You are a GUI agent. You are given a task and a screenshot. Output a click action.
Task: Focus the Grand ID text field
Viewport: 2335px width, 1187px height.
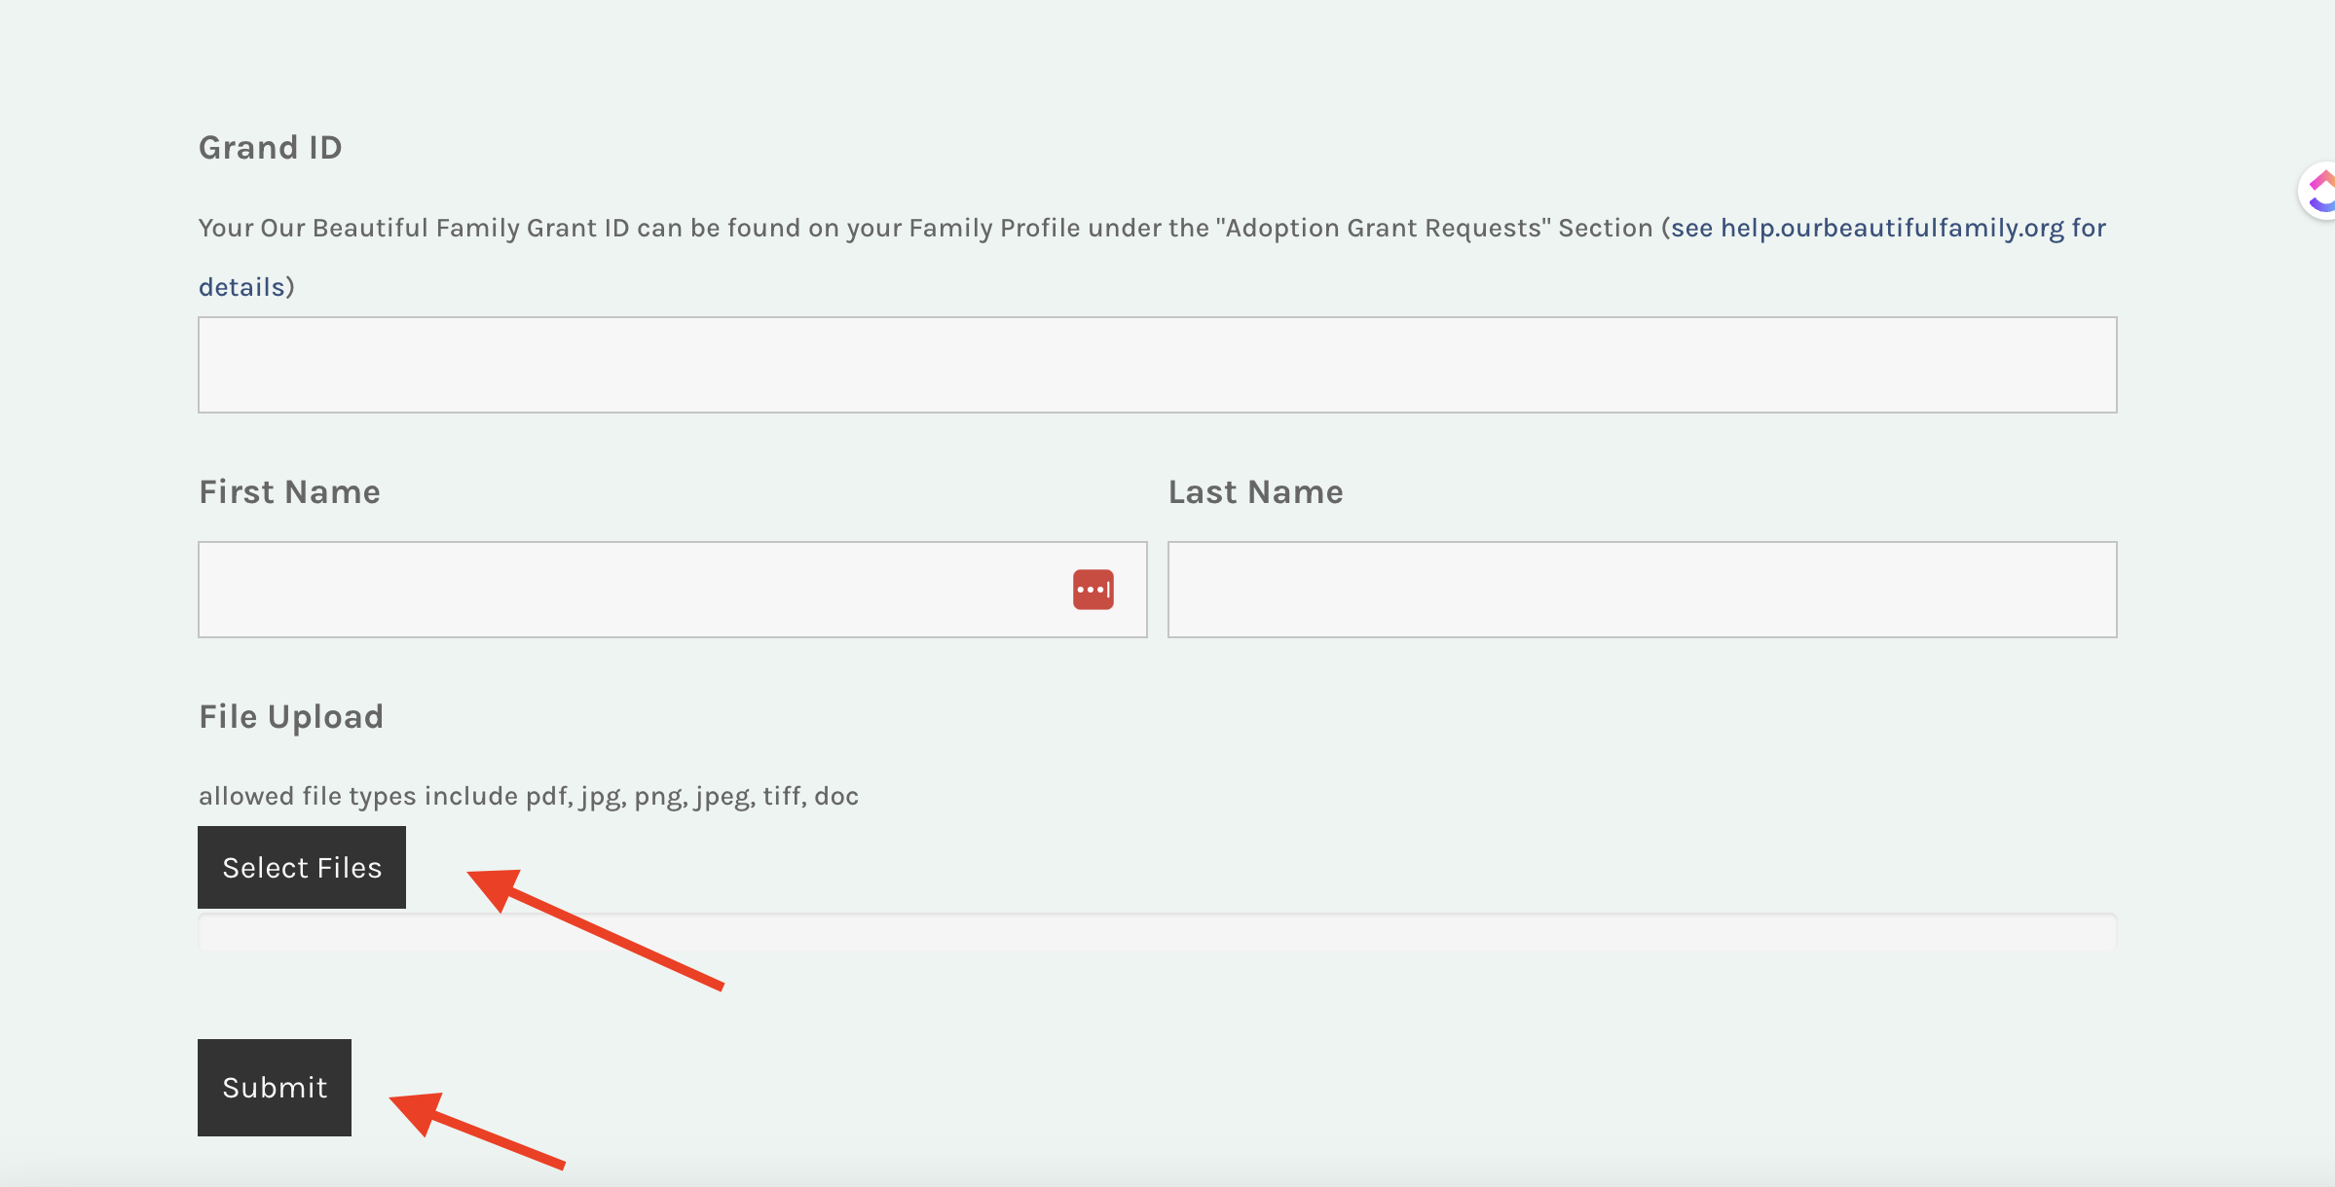tap(1157, 365)
